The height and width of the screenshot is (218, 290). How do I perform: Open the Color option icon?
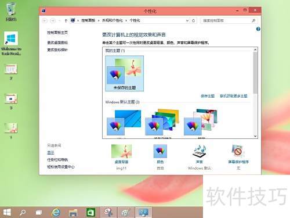click(160, 151)
